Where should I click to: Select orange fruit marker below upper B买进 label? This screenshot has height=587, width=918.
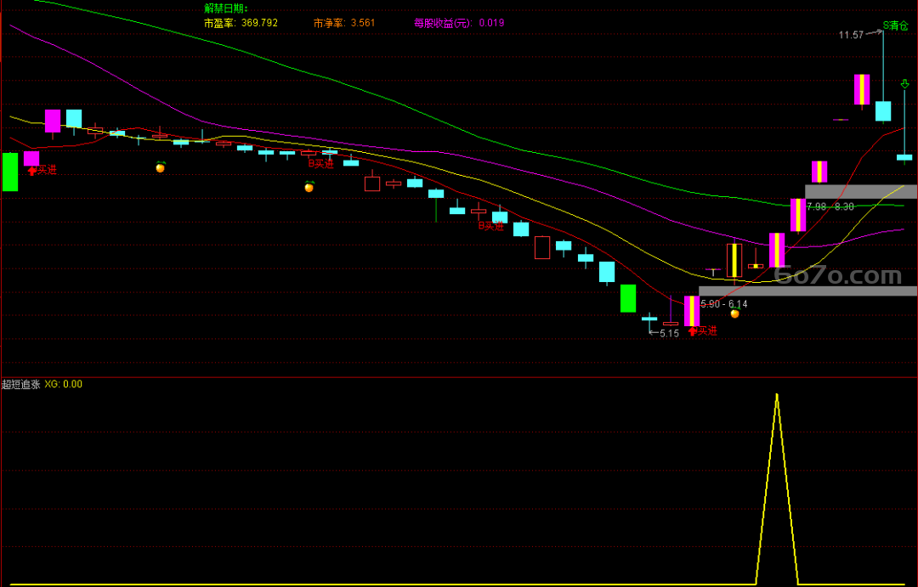(309, 187)
